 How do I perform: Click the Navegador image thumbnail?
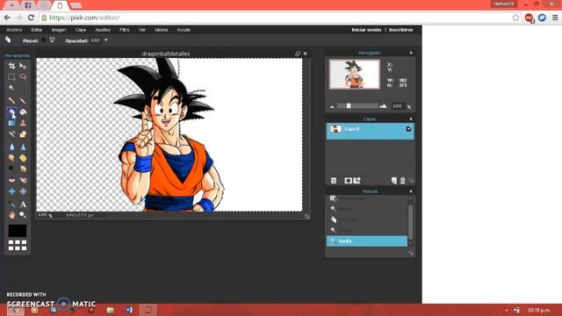(355, 74)
